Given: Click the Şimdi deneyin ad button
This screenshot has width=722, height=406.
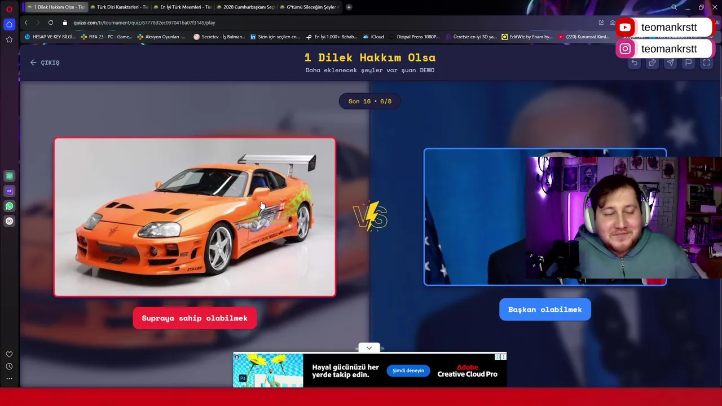Looking at the screenshot, I should coord(408,370).
